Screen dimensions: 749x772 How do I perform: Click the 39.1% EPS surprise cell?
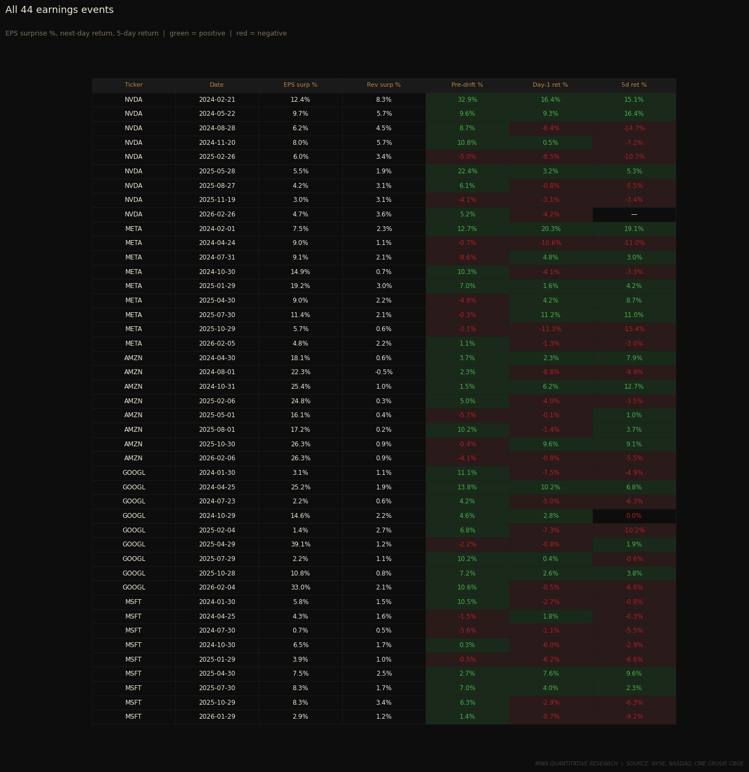[300, 545]
